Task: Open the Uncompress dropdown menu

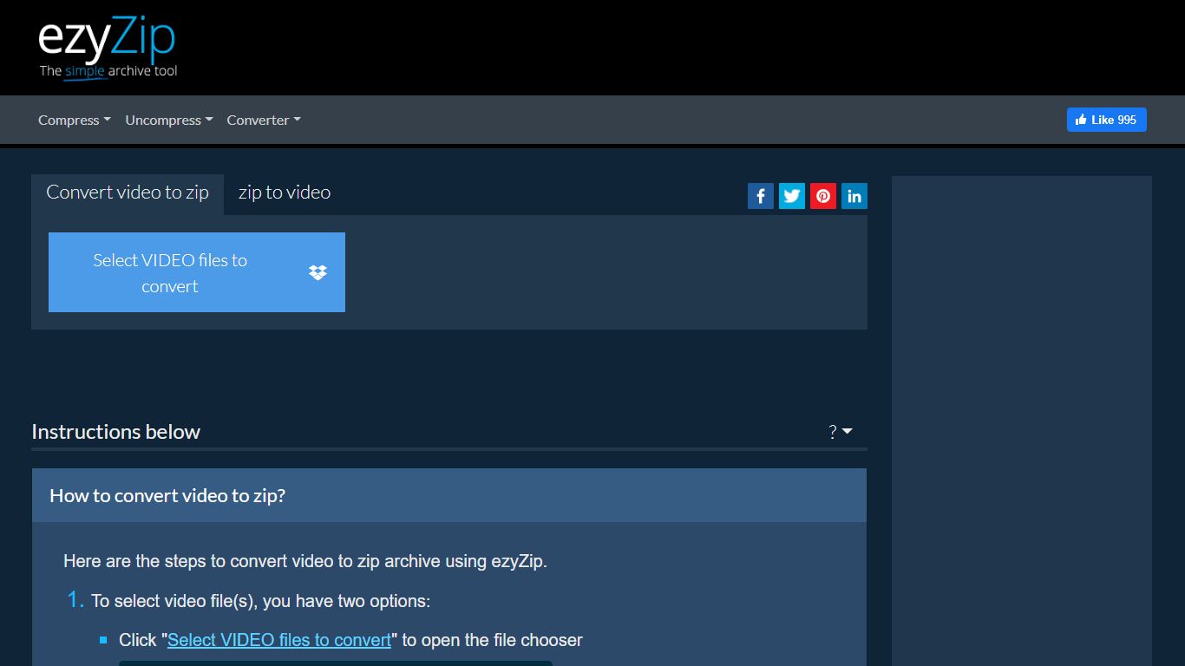Action: pos(169,121)
